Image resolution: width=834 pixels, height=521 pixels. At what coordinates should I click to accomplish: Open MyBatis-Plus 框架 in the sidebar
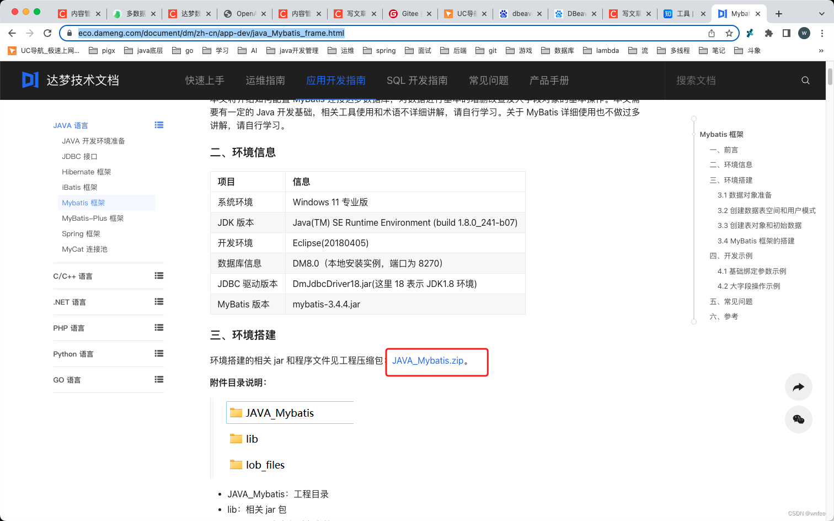pos(93,219)
